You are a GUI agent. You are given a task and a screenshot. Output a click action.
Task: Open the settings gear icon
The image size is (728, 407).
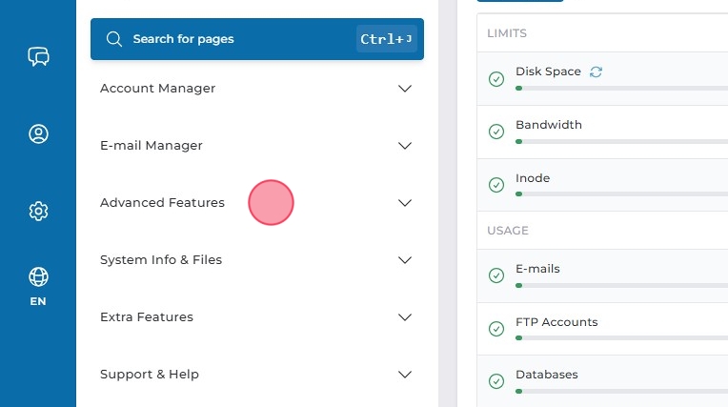tap(38, 211)
